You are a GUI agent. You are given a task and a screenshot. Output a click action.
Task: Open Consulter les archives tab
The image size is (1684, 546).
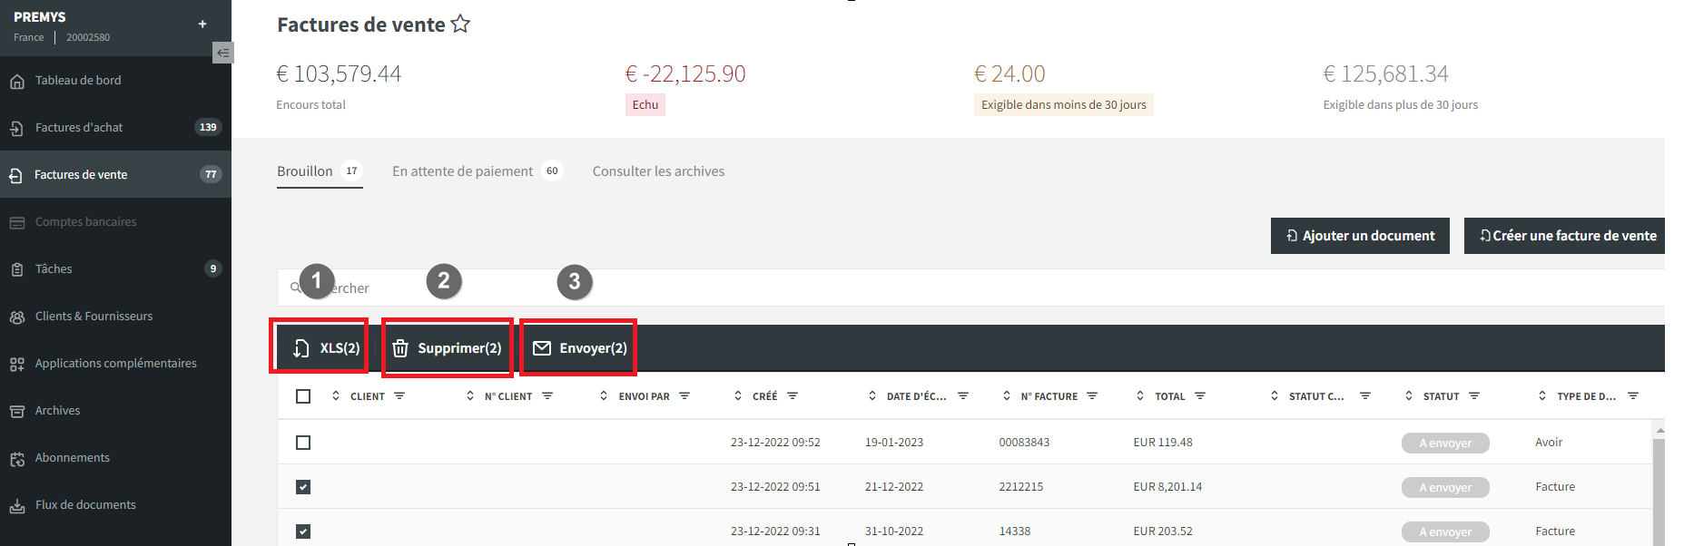coord(658,171)
